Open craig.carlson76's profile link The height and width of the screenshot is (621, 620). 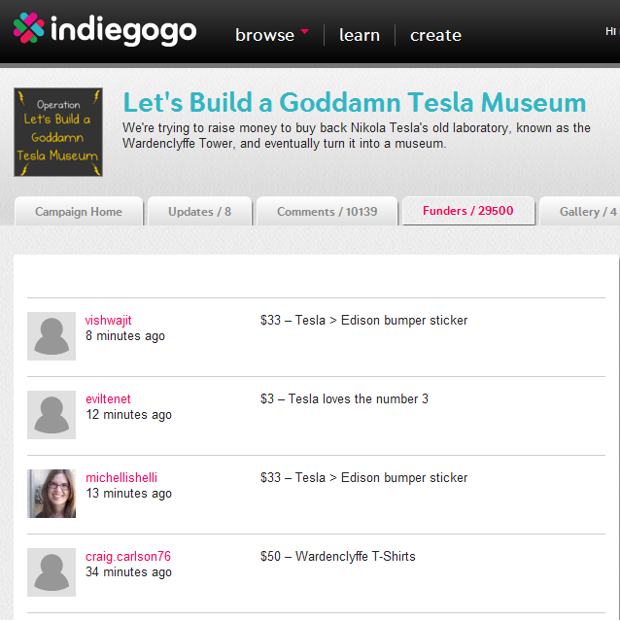[x=128, y=557]
